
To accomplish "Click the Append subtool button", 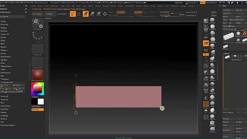I will pyautogui.click(x=241, y=129).
